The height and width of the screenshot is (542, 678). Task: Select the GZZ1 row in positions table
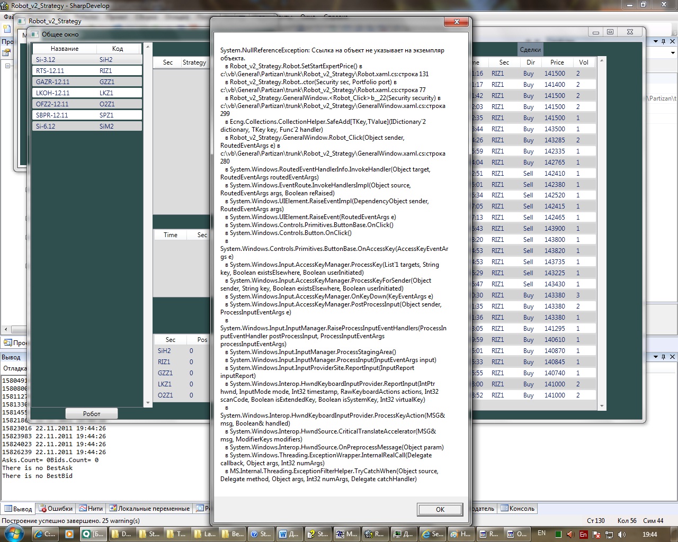point(182,373)
